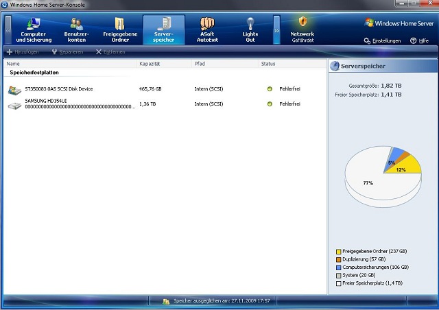Click the Freier Speicherplatz 1,41 TB value

coord(391,95)
